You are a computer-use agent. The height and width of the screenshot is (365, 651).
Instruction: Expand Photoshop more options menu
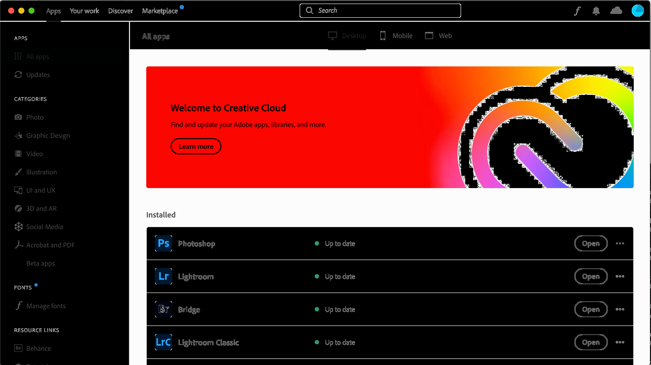[x=620, y=243]
